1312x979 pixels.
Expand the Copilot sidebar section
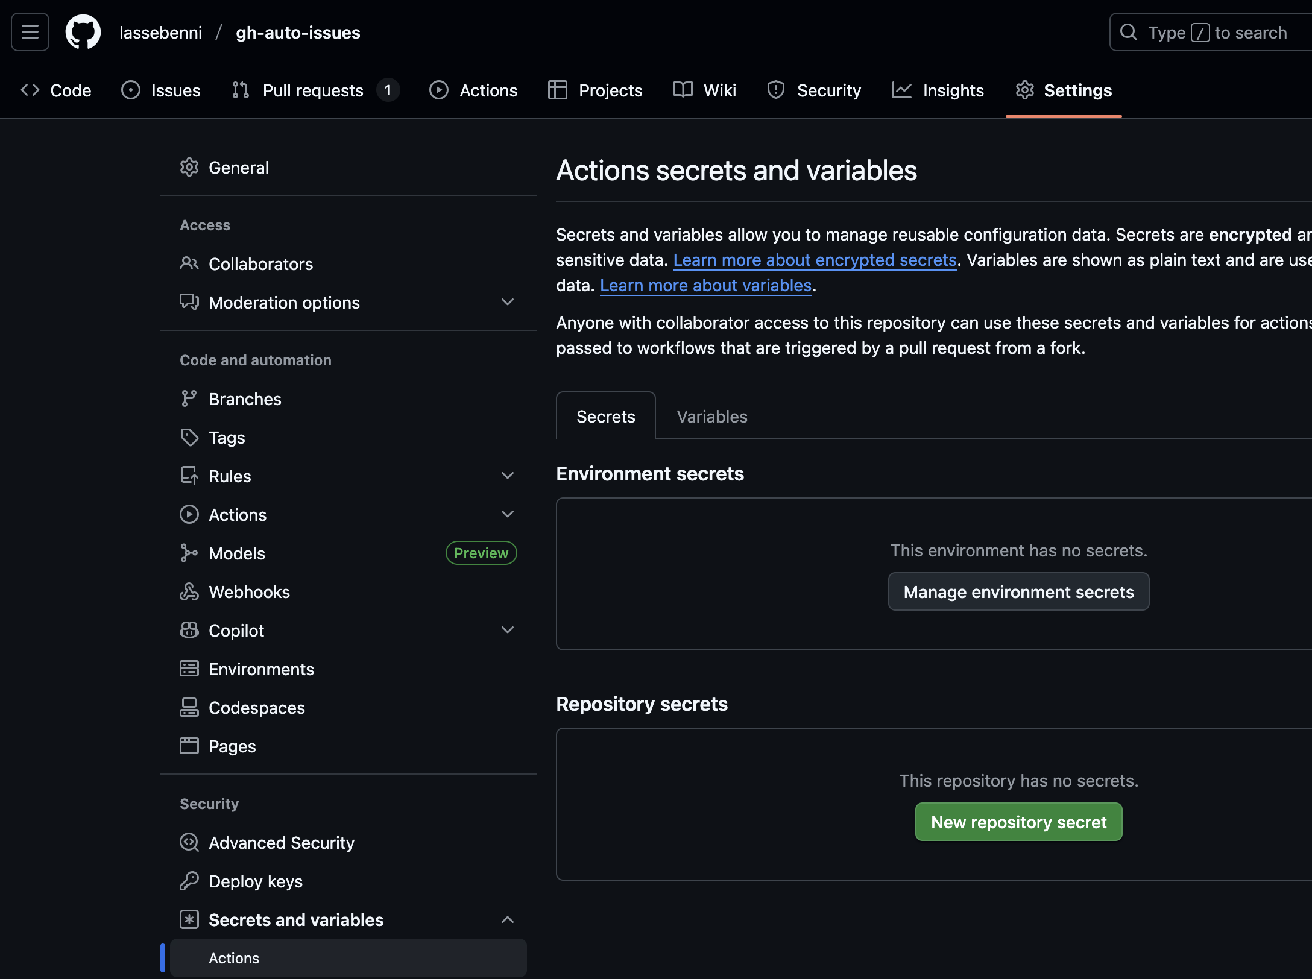507,630
